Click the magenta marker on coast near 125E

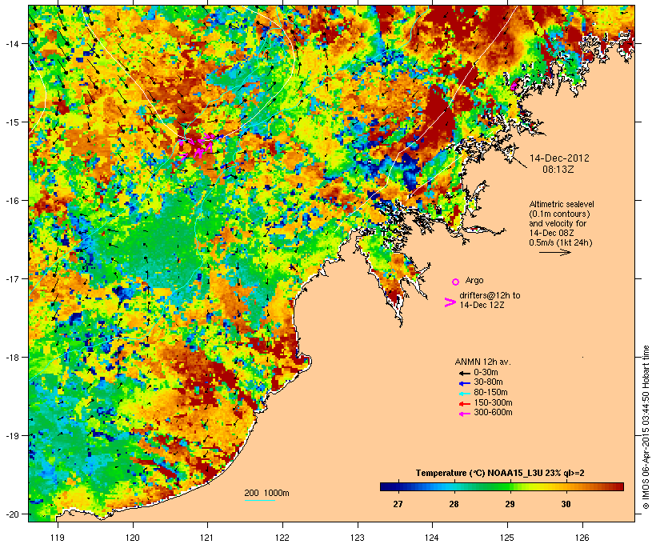[x=514, y=86]
